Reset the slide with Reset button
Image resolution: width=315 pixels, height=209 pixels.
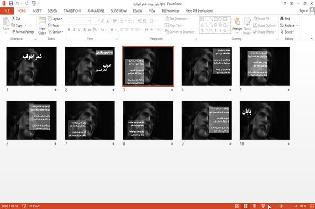(54, 25)
